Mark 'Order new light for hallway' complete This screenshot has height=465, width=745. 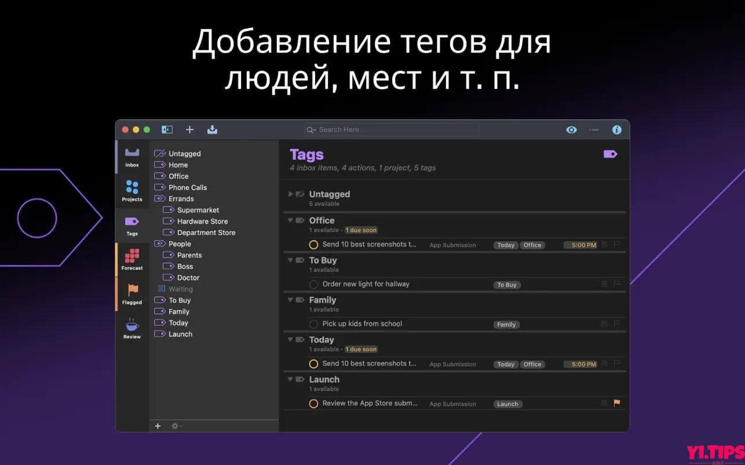pyautogui.click(x=313, y=284)
